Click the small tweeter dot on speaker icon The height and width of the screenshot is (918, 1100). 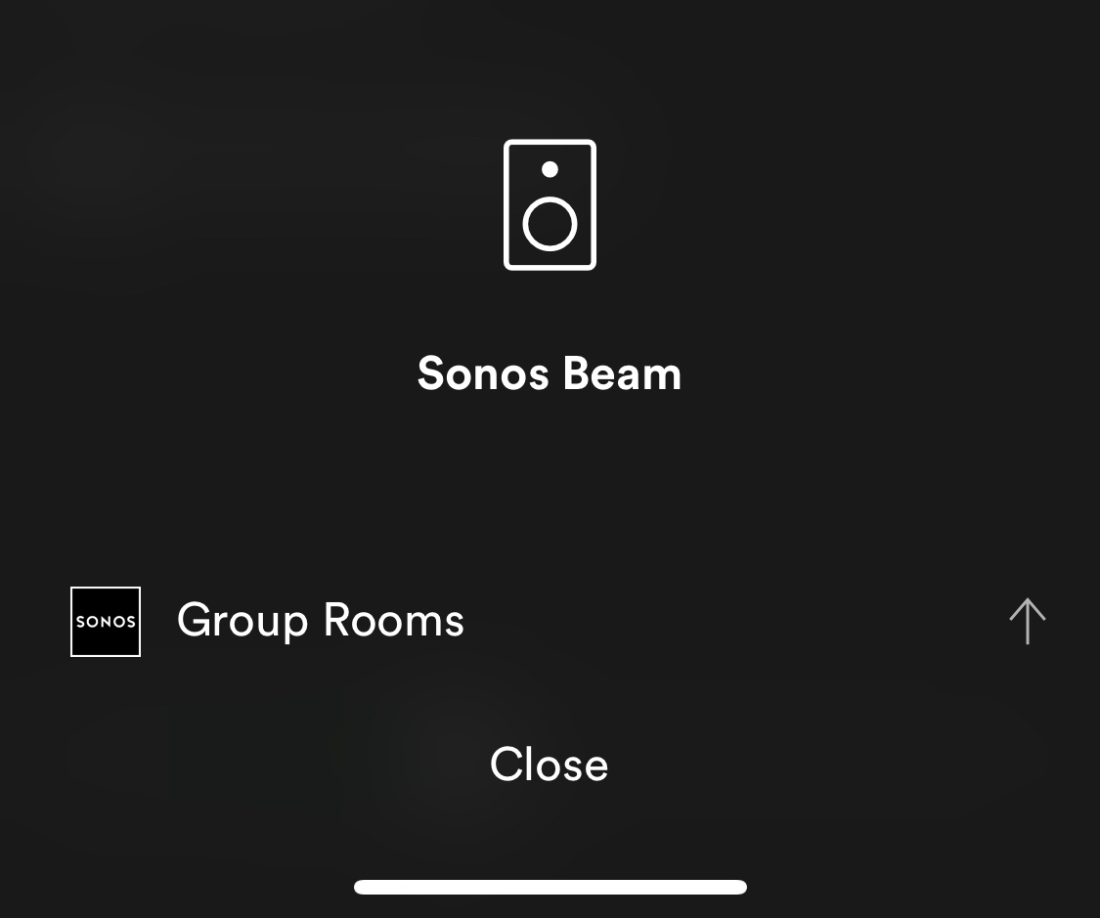(x=550, y=169)
